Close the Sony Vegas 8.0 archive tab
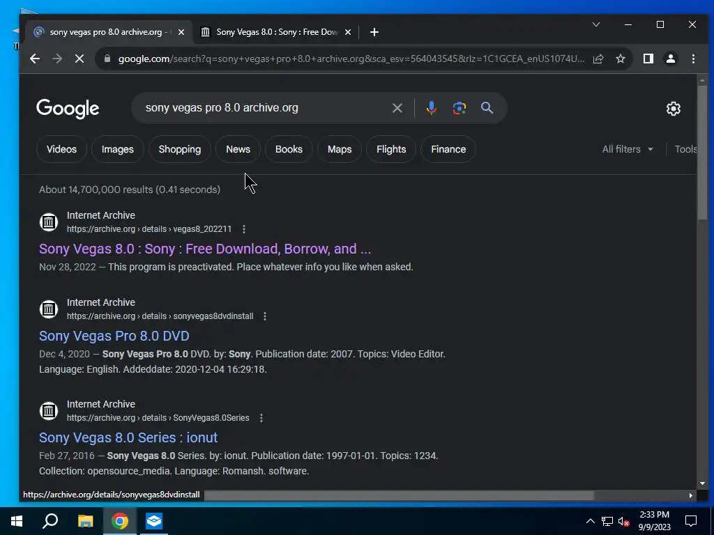714x535 pixels. point(348,32)
